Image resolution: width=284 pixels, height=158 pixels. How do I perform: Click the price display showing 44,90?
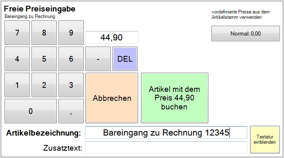click(x=112, y=38)
